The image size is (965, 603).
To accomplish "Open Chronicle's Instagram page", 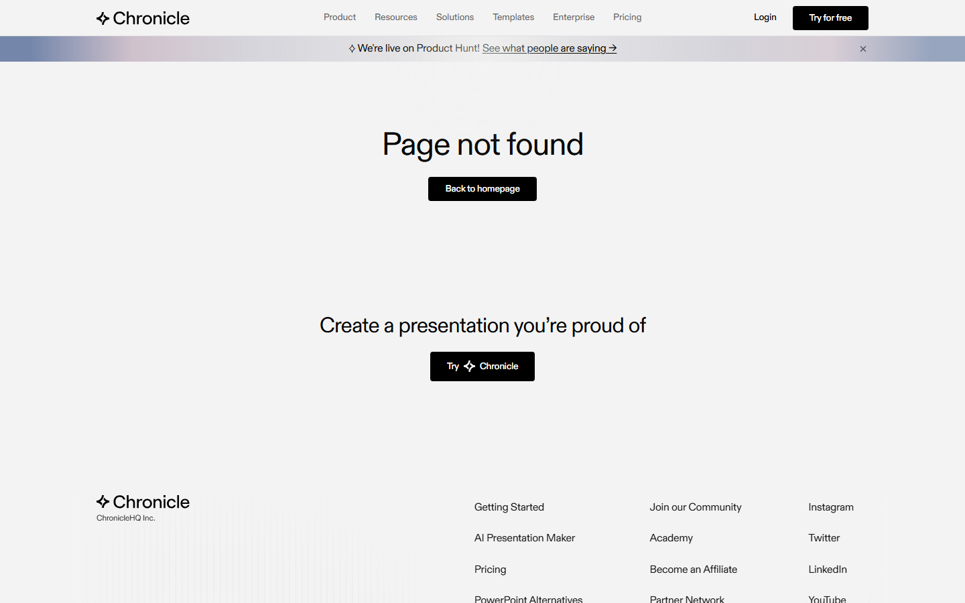I will (x=831, y=507).
